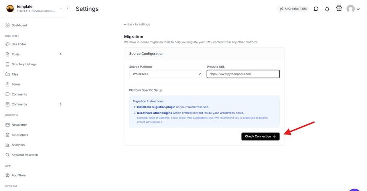Viewport: 367px width, 191px height.
Task: Click the Newsletter envelope icon
Action: point(8,125)
